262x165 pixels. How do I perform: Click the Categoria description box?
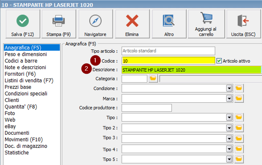coord(211,78)
